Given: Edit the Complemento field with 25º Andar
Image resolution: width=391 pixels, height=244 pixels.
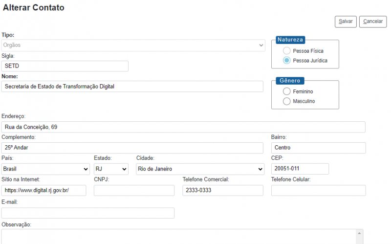Looking at the screenshot, I should [x=132, y=148].
